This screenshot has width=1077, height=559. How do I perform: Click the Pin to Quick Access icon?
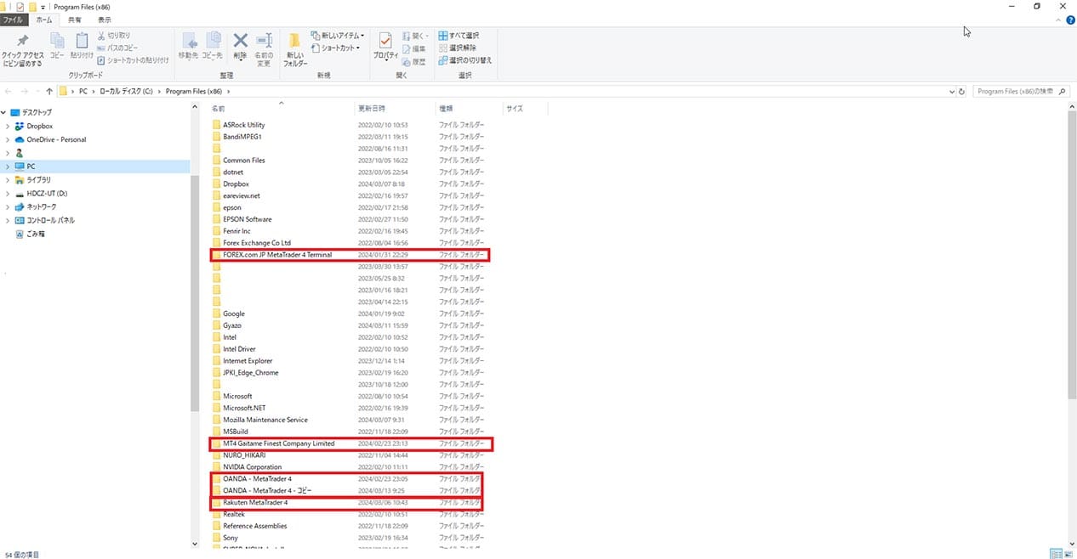(23, 41)
